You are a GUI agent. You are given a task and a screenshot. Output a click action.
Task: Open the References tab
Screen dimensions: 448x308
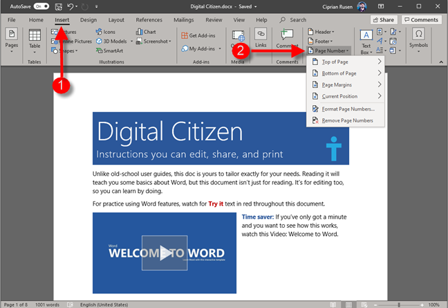coord(149,20)
